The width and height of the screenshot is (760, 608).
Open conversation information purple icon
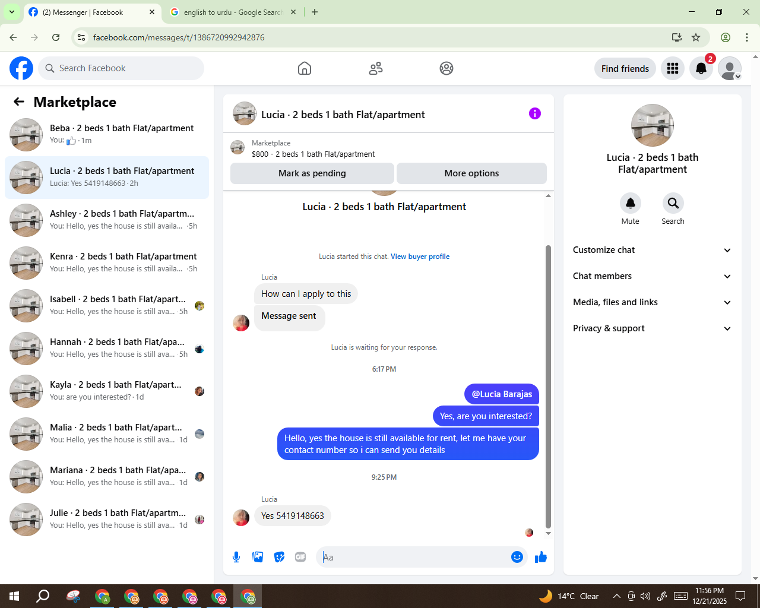pyautogui.click(x=535, y=113)
